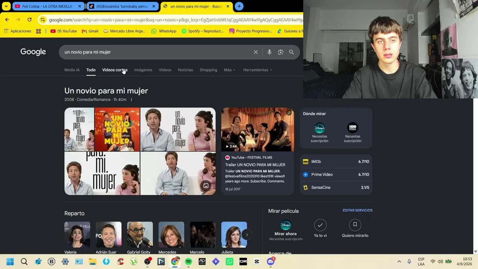Open a new Chrome tab
This screenshot has height=269, width=478.
click(239, 6)
